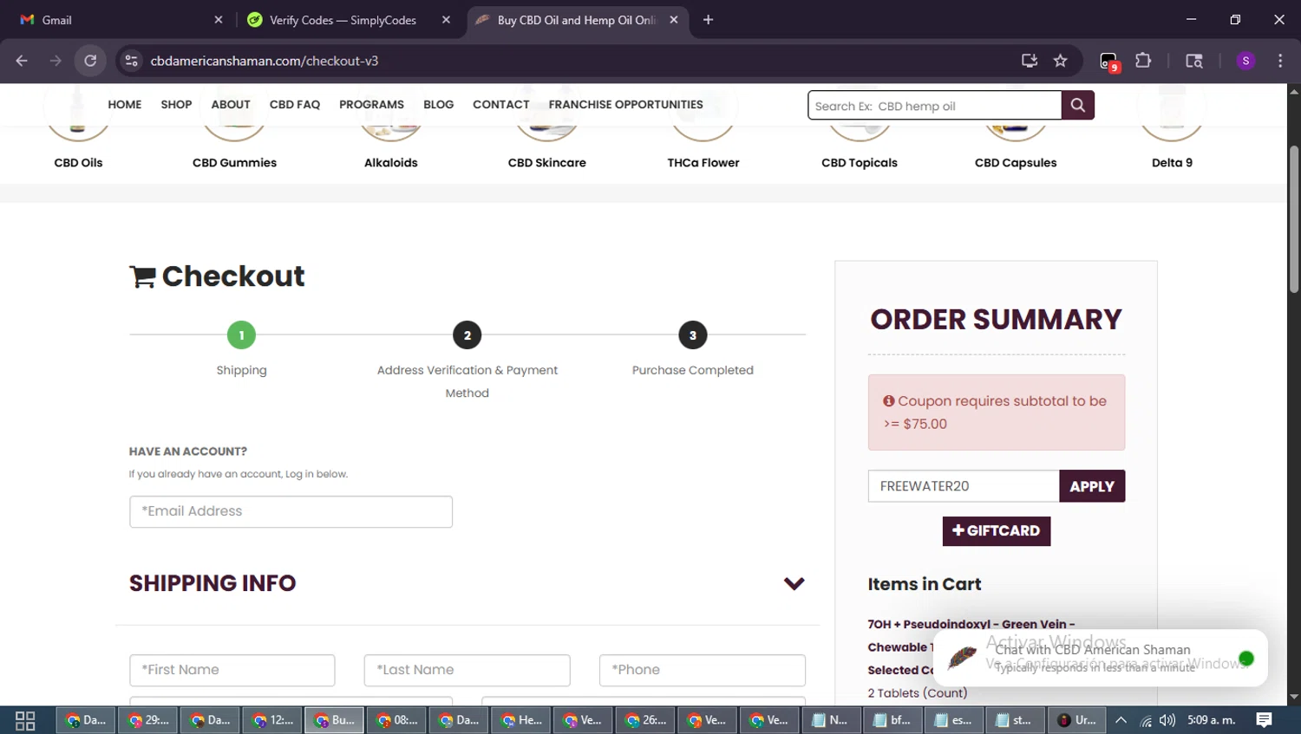Screen dimensions: 1301x734
Task: Open the CONTACT menu item
Action: pyautogui.click(x=500, y=104)
